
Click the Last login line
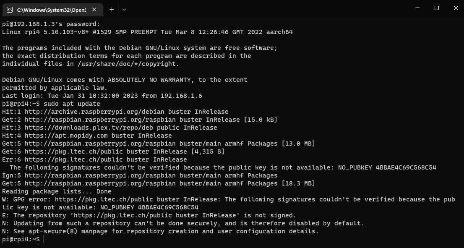tap(102, 96)
